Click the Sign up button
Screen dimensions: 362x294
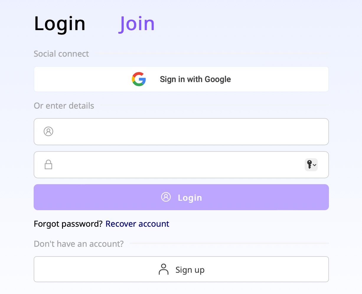pos(181,269)
